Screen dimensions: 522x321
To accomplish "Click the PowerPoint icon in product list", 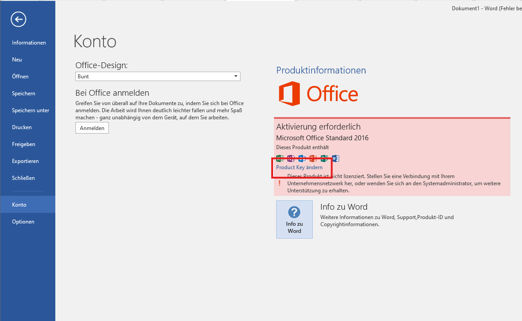I will (313, 158).
